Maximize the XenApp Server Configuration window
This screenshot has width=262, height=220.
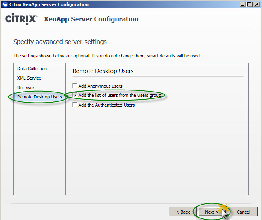coord(249,4)
